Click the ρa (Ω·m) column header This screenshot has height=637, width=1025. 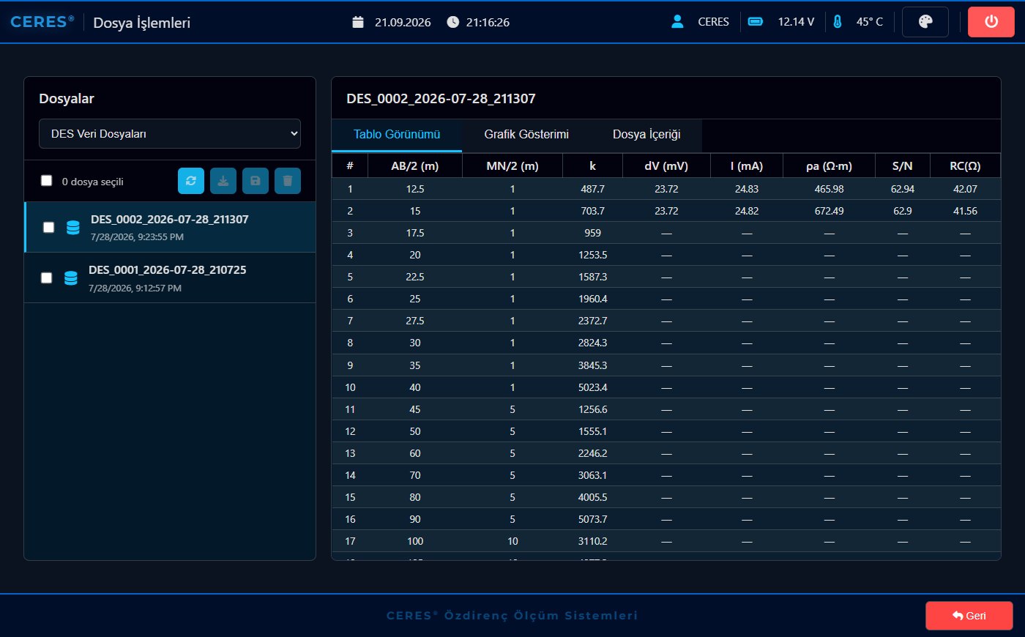tap(829, 166)
